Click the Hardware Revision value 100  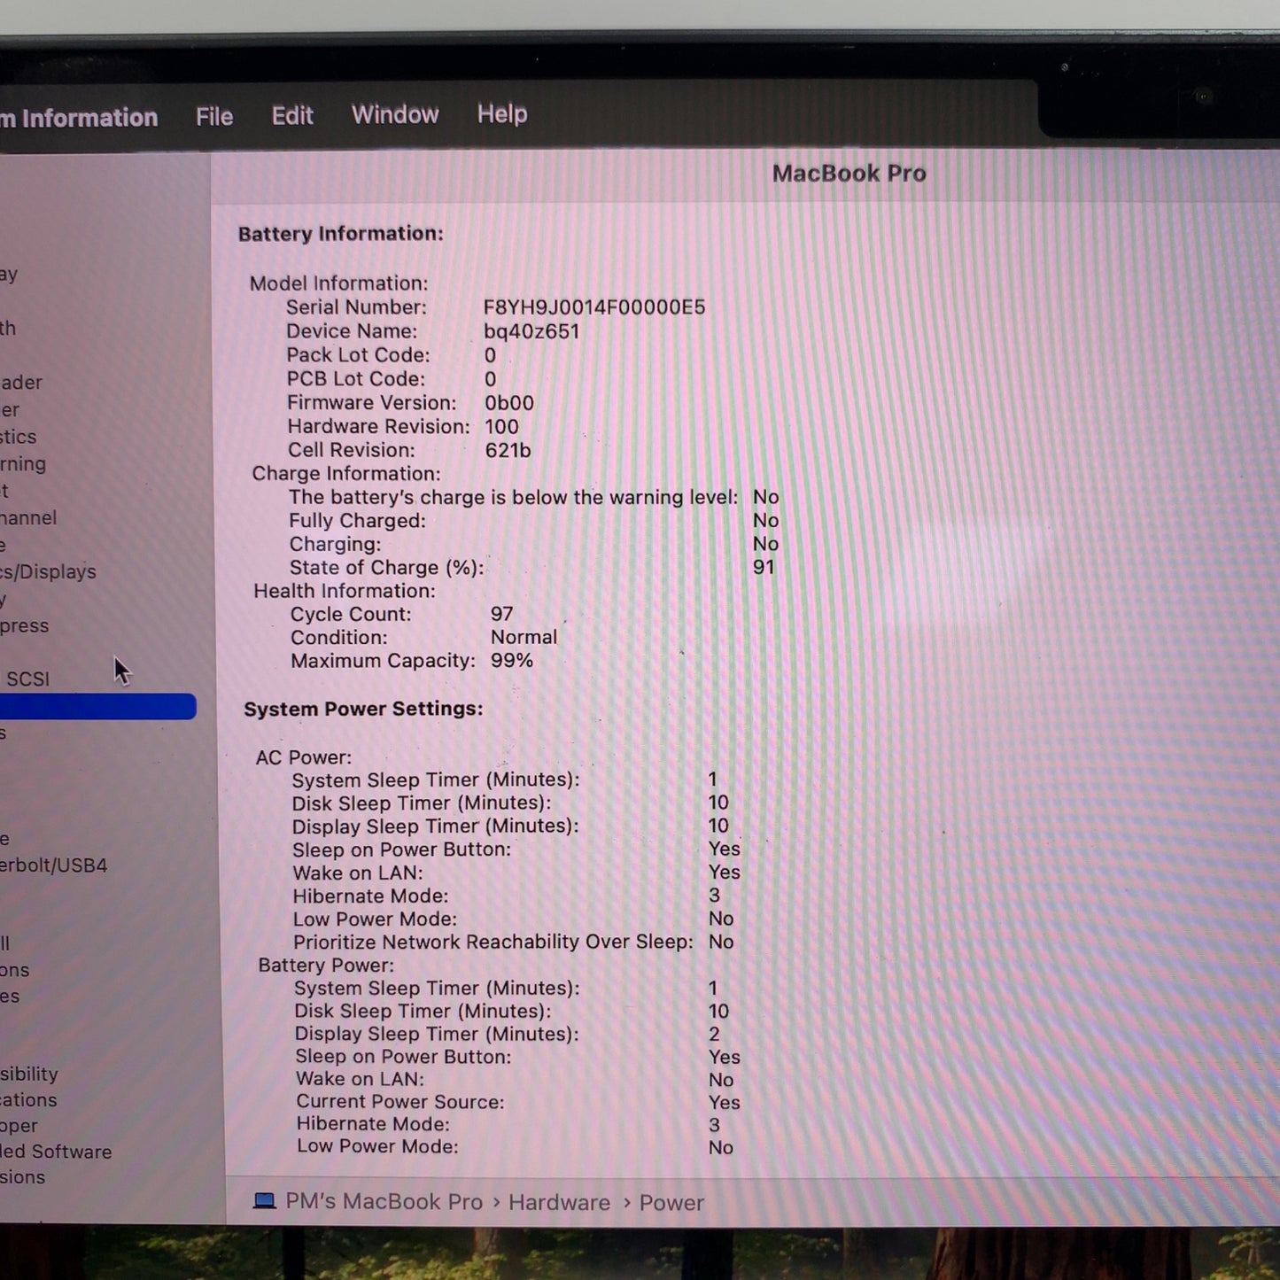coord(501,427)
